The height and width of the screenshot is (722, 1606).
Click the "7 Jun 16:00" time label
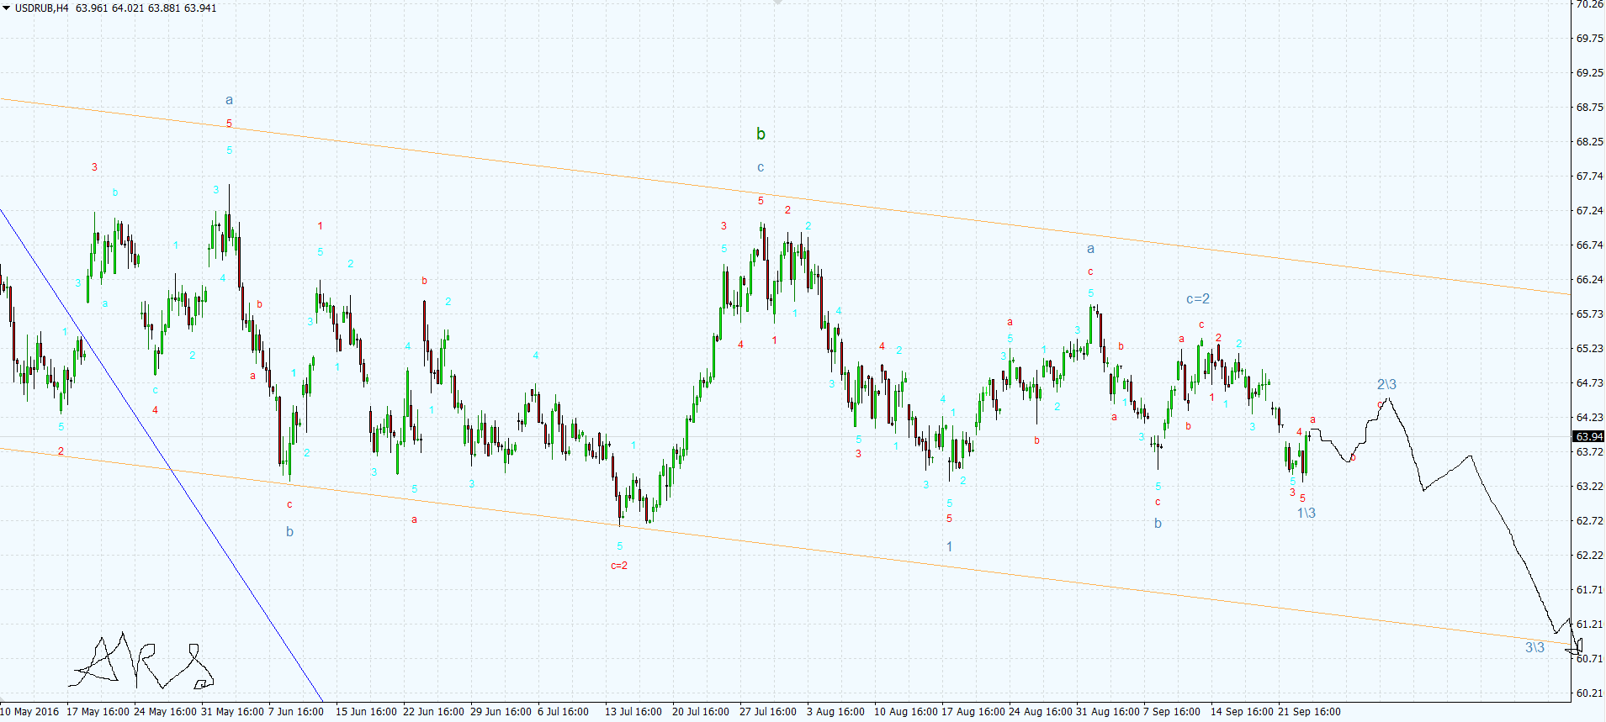pyautogui.click(x=296, y=711)
